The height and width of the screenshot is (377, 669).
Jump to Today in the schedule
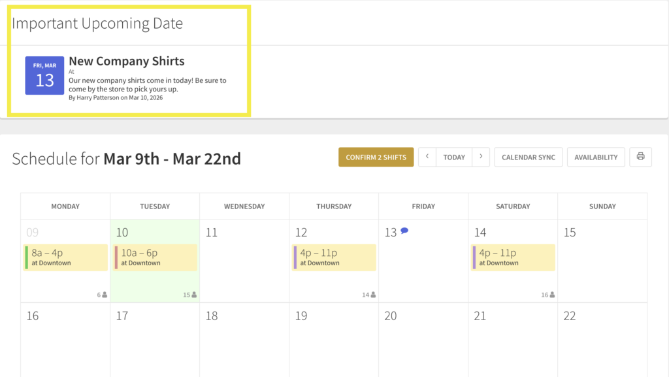(454, 157)
